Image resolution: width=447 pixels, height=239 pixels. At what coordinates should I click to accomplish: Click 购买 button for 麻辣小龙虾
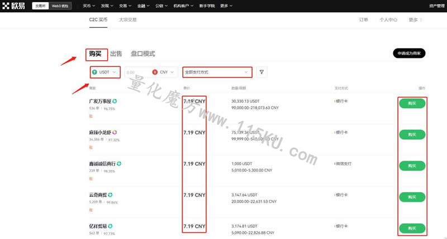pos(412,134)
